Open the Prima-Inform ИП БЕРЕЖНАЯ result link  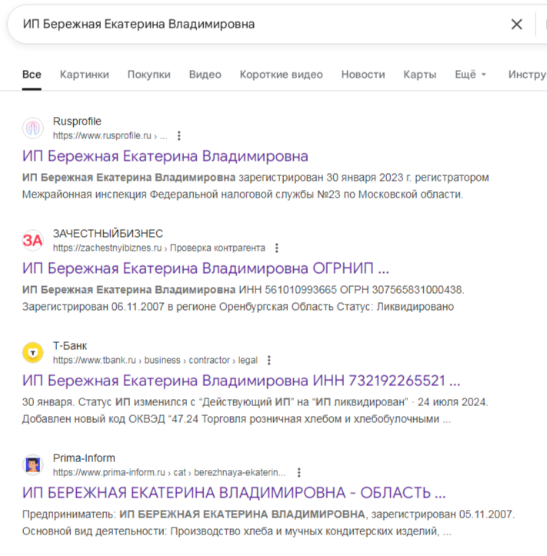click(234, 493)
